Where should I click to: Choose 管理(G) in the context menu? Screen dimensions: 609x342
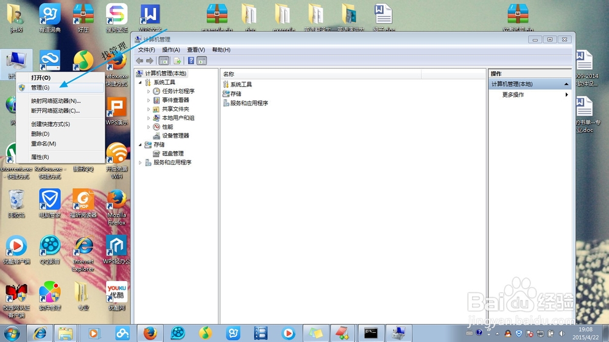pyautogui.click(x=60, y=88)
